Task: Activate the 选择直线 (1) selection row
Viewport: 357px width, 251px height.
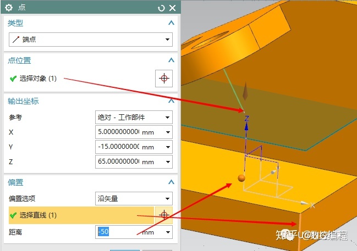Action: (x=81, y=215)
